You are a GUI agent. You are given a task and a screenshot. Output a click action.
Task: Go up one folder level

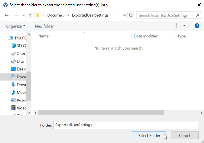click(30, 15)
